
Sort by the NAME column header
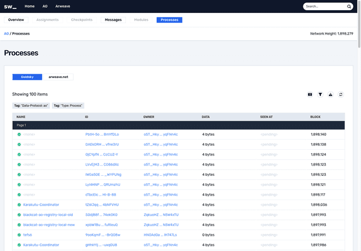[x=21, y=117]
